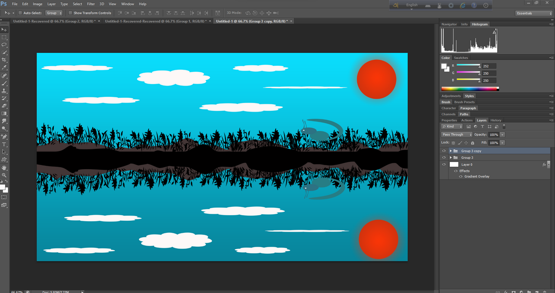
Task: Select the Eyedropper tool
Action: [4, 68]
